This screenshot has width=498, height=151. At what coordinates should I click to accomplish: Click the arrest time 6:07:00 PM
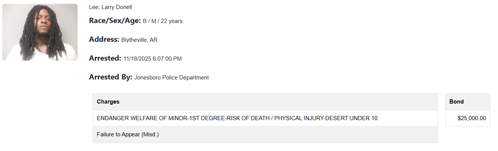[167, 59]
